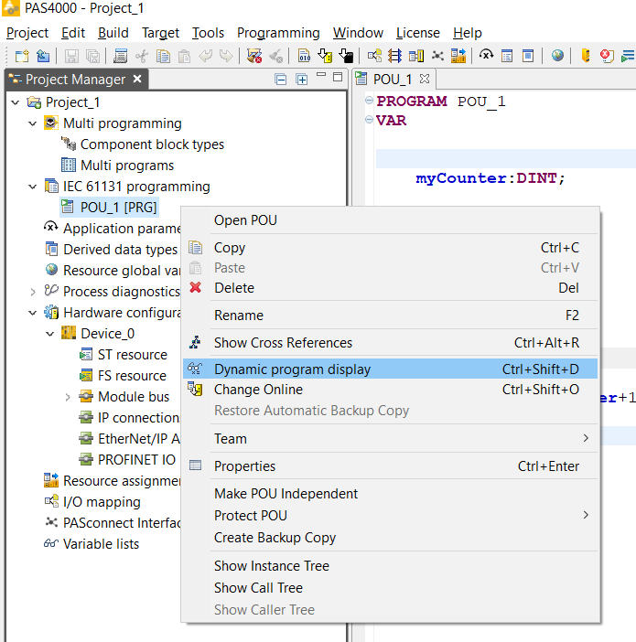Image resolution: width=636 pixels, height=642 pixels.
Task: Switch to the POU_1 editor tab
Action: point(393,79)
